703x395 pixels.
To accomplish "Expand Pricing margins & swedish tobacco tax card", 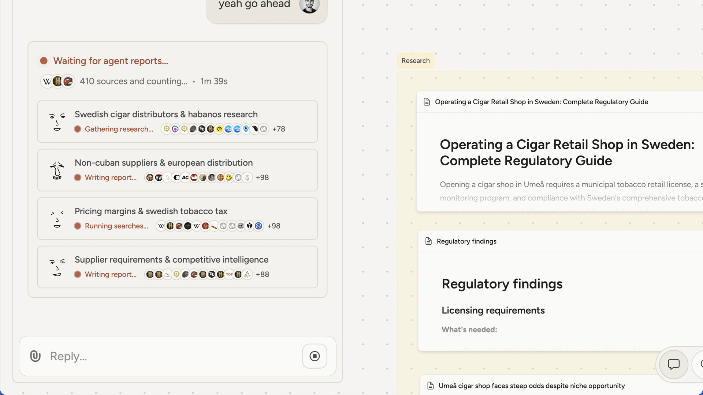I will [151, 211].
